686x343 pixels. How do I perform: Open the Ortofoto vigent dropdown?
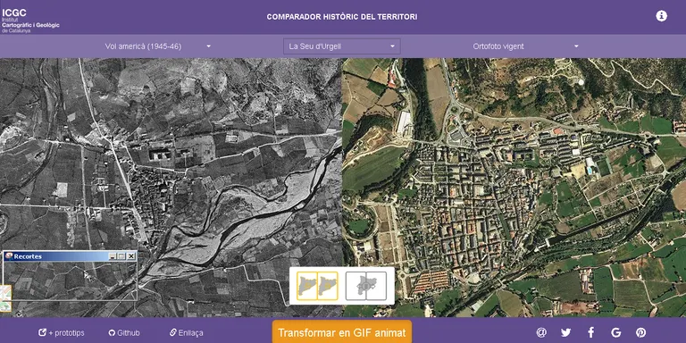525,46
